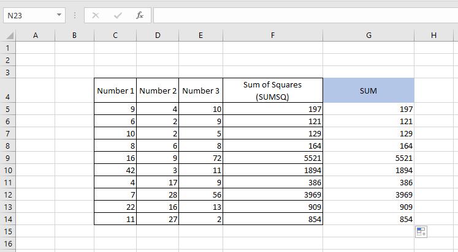The image size is (458, 252).
Task: Select cell F13 showing 909
Action: [272, 207]
